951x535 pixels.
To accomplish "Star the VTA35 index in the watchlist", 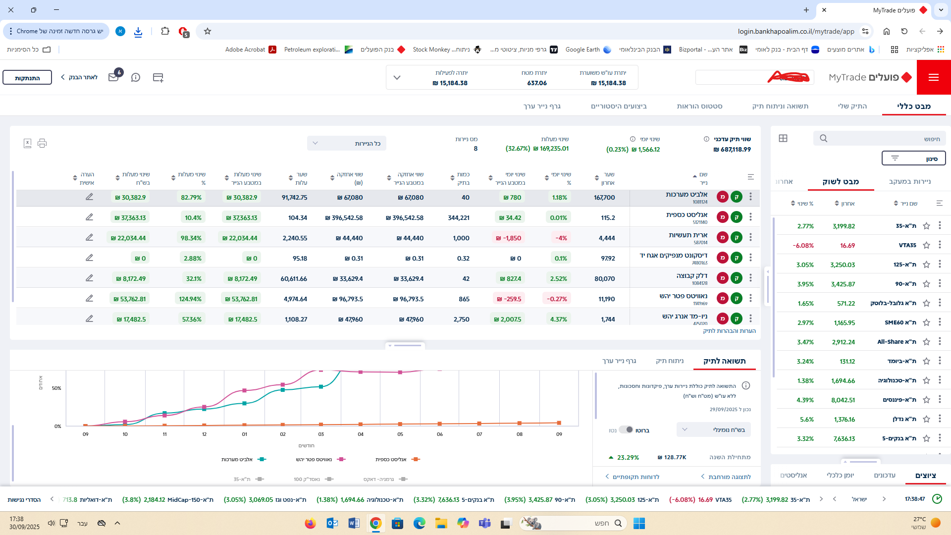I will click(x=926, y=245).
